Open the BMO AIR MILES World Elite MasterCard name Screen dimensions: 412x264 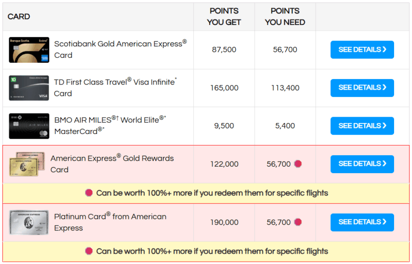tap(110, 125)
